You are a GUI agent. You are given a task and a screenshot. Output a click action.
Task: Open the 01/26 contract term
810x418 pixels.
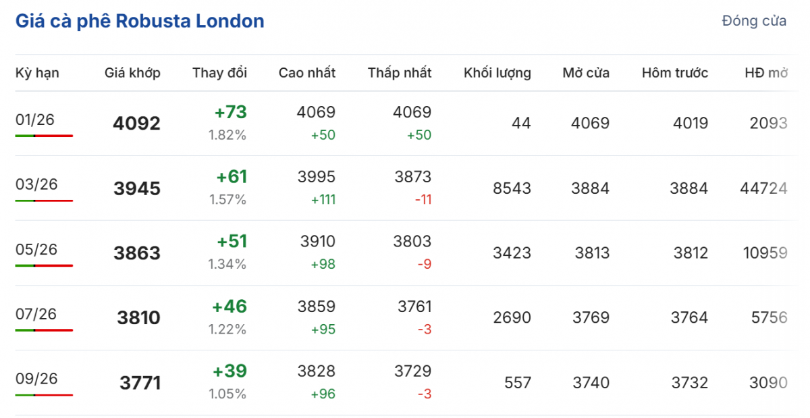tap(35, 120)
